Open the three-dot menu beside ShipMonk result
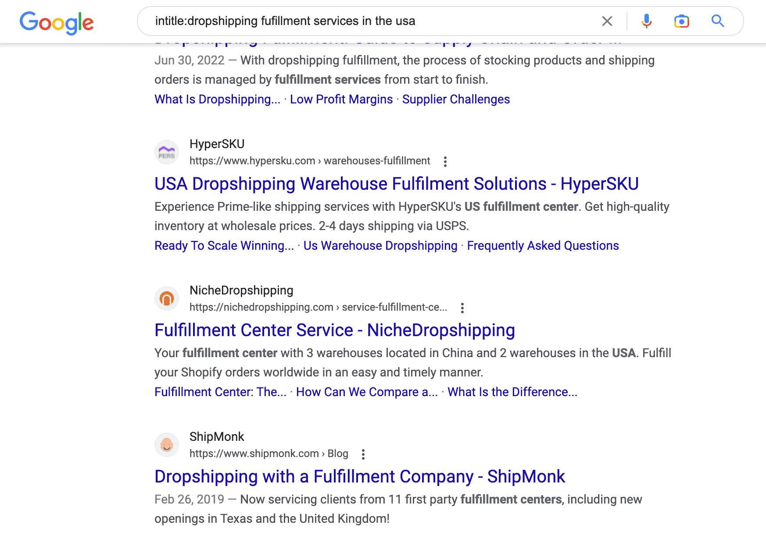This screenshot has height=539, width=766. click(363, 454)
